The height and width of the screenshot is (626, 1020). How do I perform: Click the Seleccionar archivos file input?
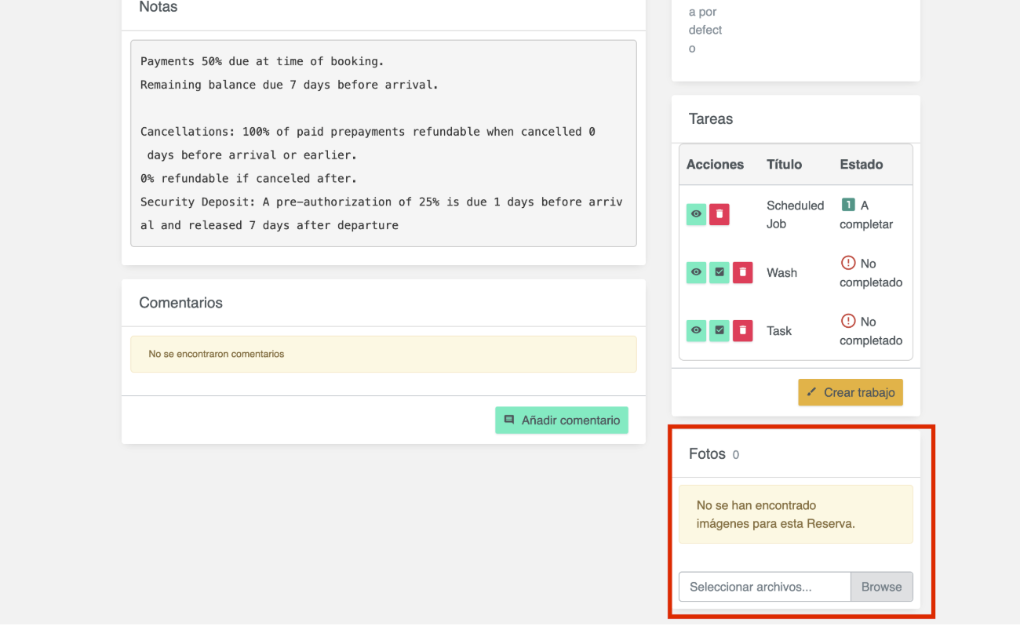click(x=764, y=586)
